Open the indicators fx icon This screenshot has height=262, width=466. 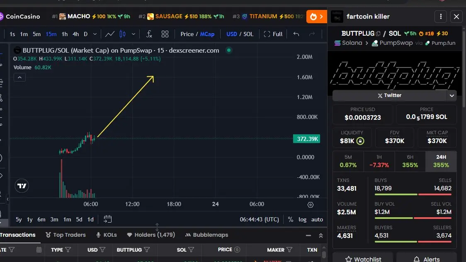tap(149, 34)
